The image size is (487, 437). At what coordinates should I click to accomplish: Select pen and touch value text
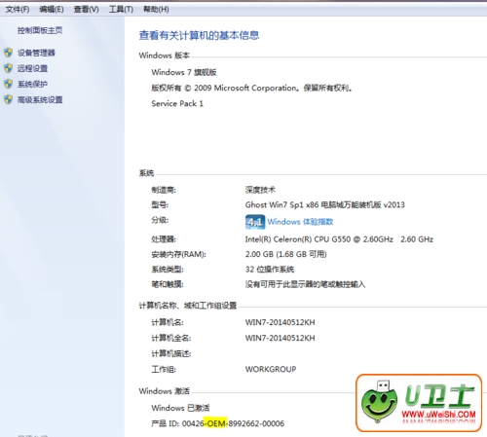click(305, 284)
